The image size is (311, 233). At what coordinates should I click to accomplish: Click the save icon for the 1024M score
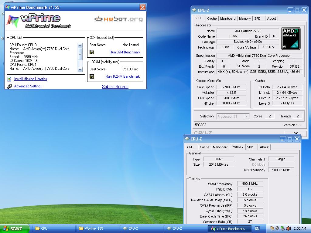pyautogui.click(x=92, y=76)
